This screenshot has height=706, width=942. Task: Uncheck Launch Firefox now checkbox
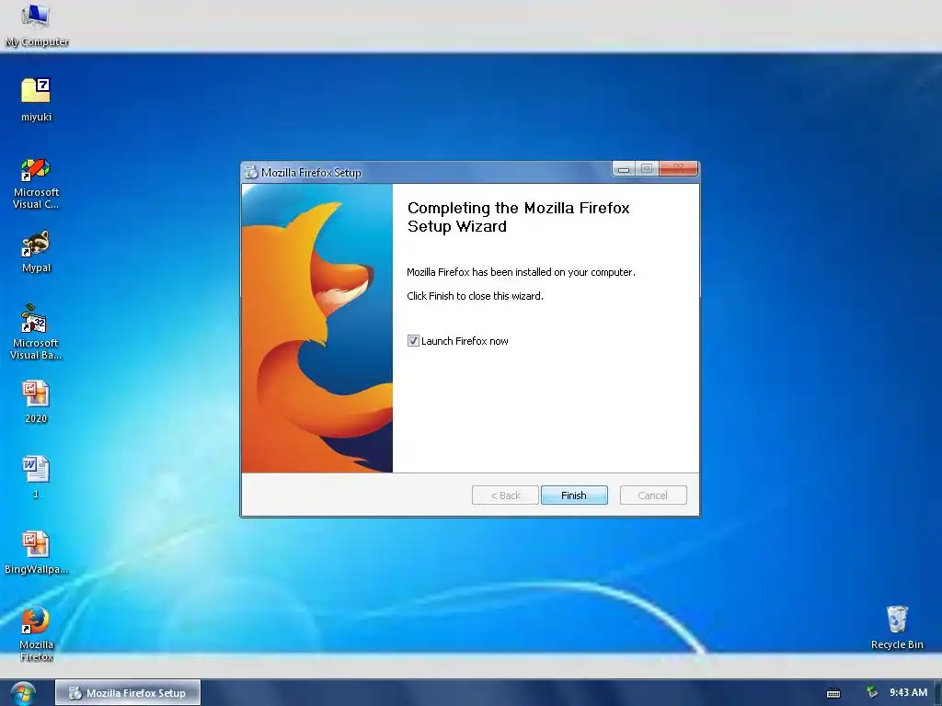(x=413, y=341)
